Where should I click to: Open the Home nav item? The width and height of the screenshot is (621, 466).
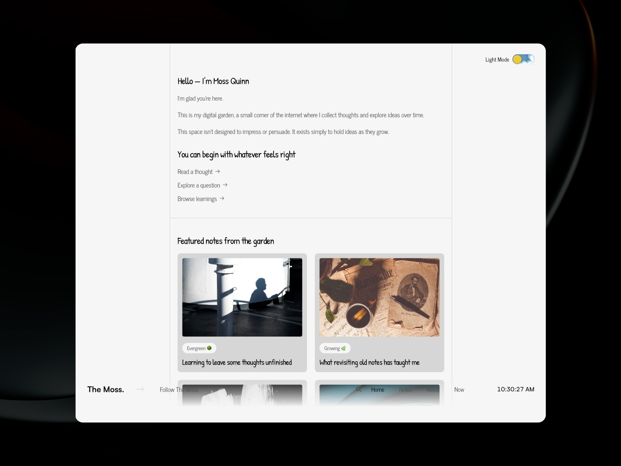coord(377,389)
